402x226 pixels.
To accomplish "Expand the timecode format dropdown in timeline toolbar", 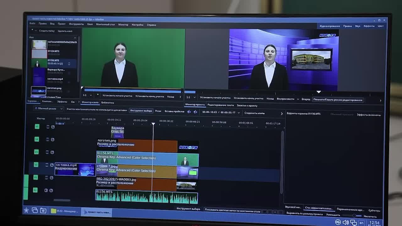I will click(239, 113).
